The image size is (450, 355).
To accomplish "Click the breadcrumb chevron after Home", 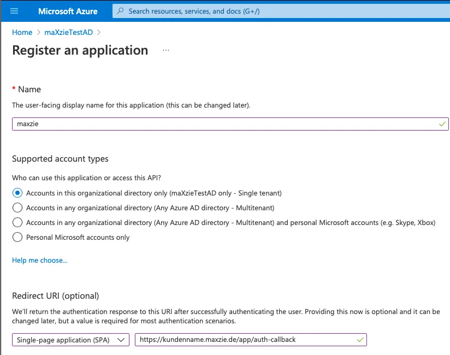I will click(x=38, y=32).
